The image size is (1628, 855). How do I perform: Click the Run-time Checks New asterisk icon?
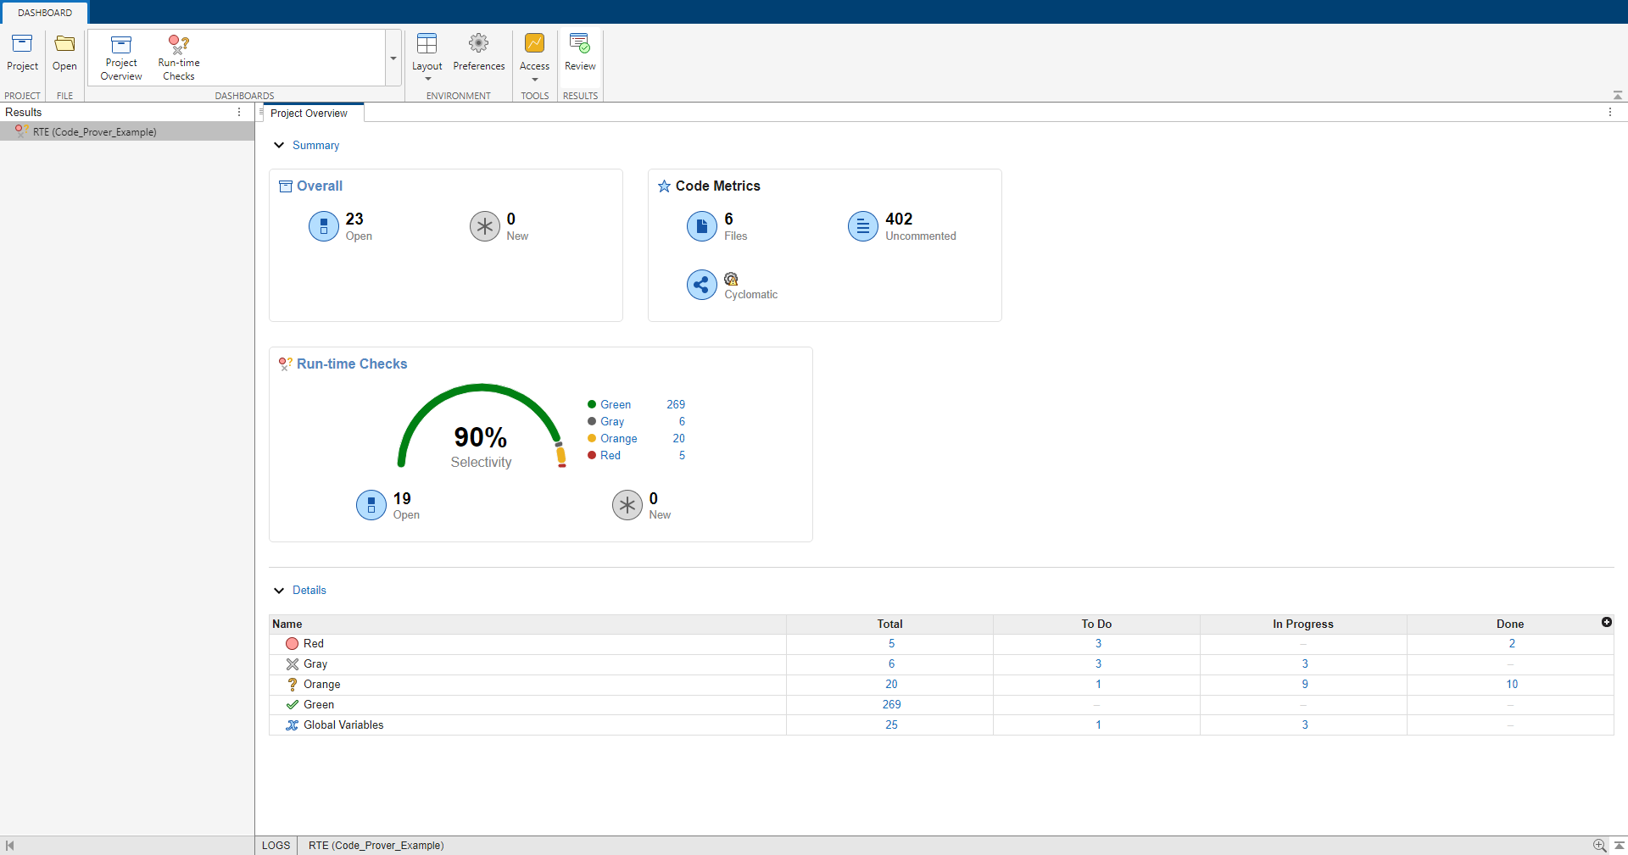click(x=627, y=505)
